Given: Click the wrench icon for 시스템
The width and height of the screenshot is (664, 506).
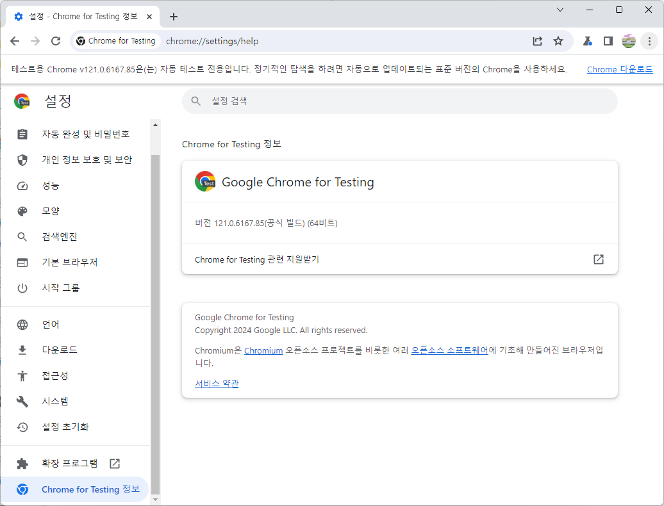Looking at the screenshot, I should [x=22, y=402].
